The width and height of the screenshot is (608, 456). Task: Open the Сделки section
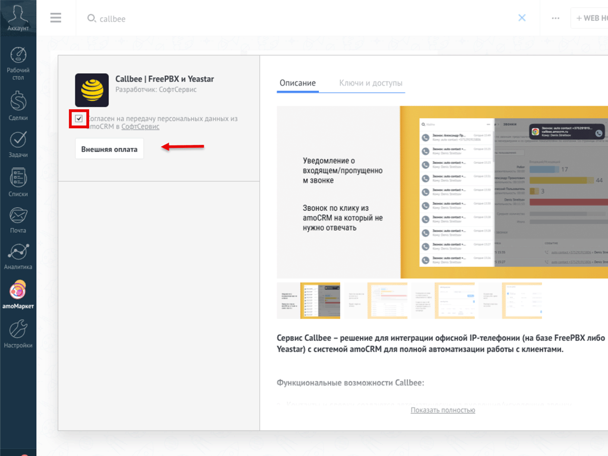pyautogui.click(x=18, y=106)
